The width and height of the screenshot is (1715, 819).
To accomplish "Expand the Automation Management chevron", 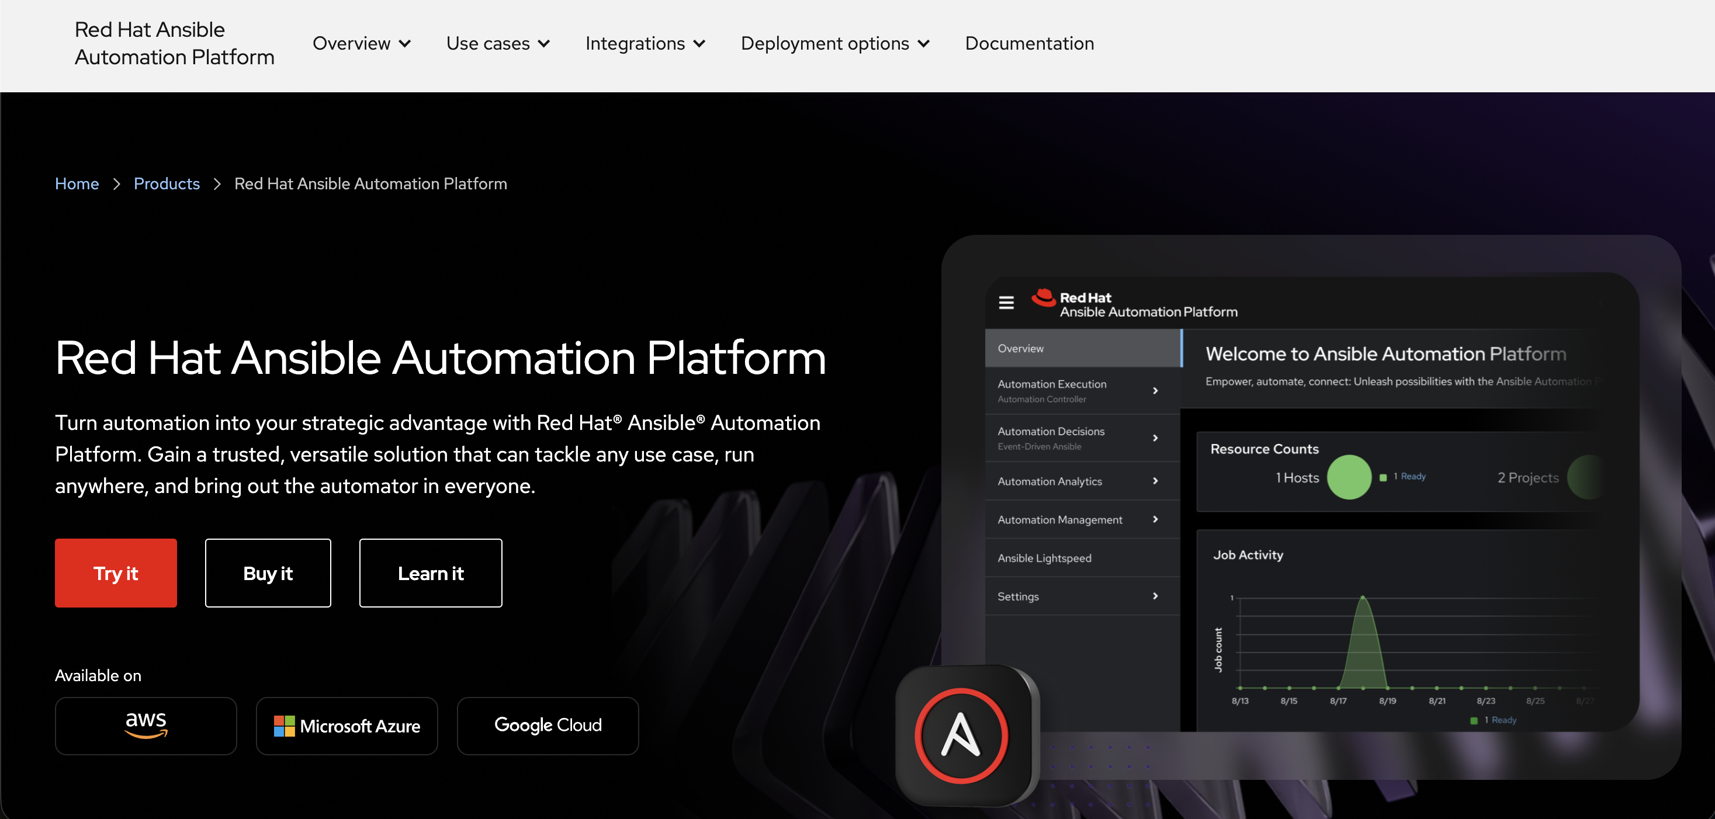I will [x=1155, y=519].
